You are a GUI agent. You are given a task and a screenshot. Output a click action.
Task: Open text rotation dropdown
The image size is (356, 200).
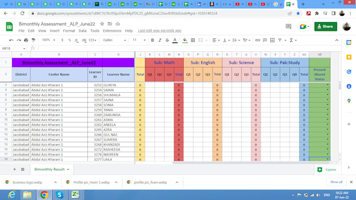[247, 40]
